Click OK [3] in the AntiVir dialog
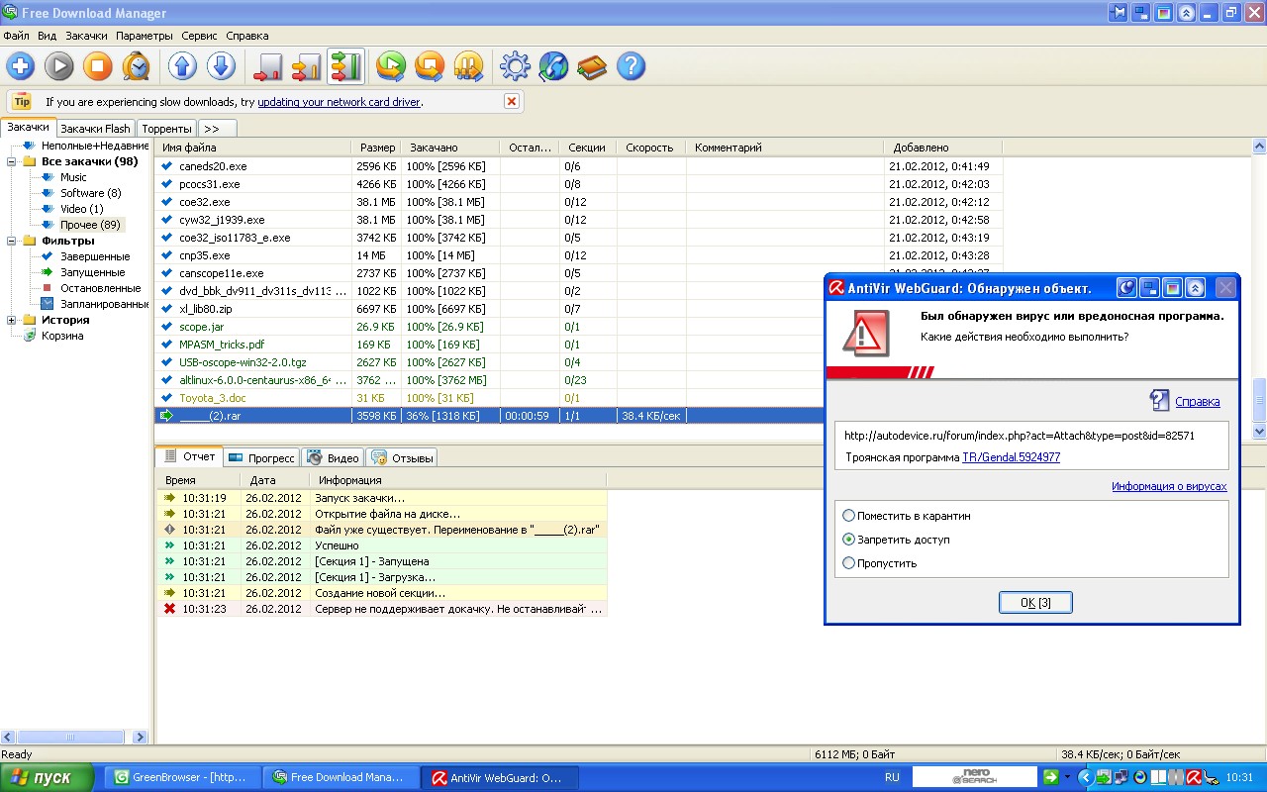 coord(1035,602)
